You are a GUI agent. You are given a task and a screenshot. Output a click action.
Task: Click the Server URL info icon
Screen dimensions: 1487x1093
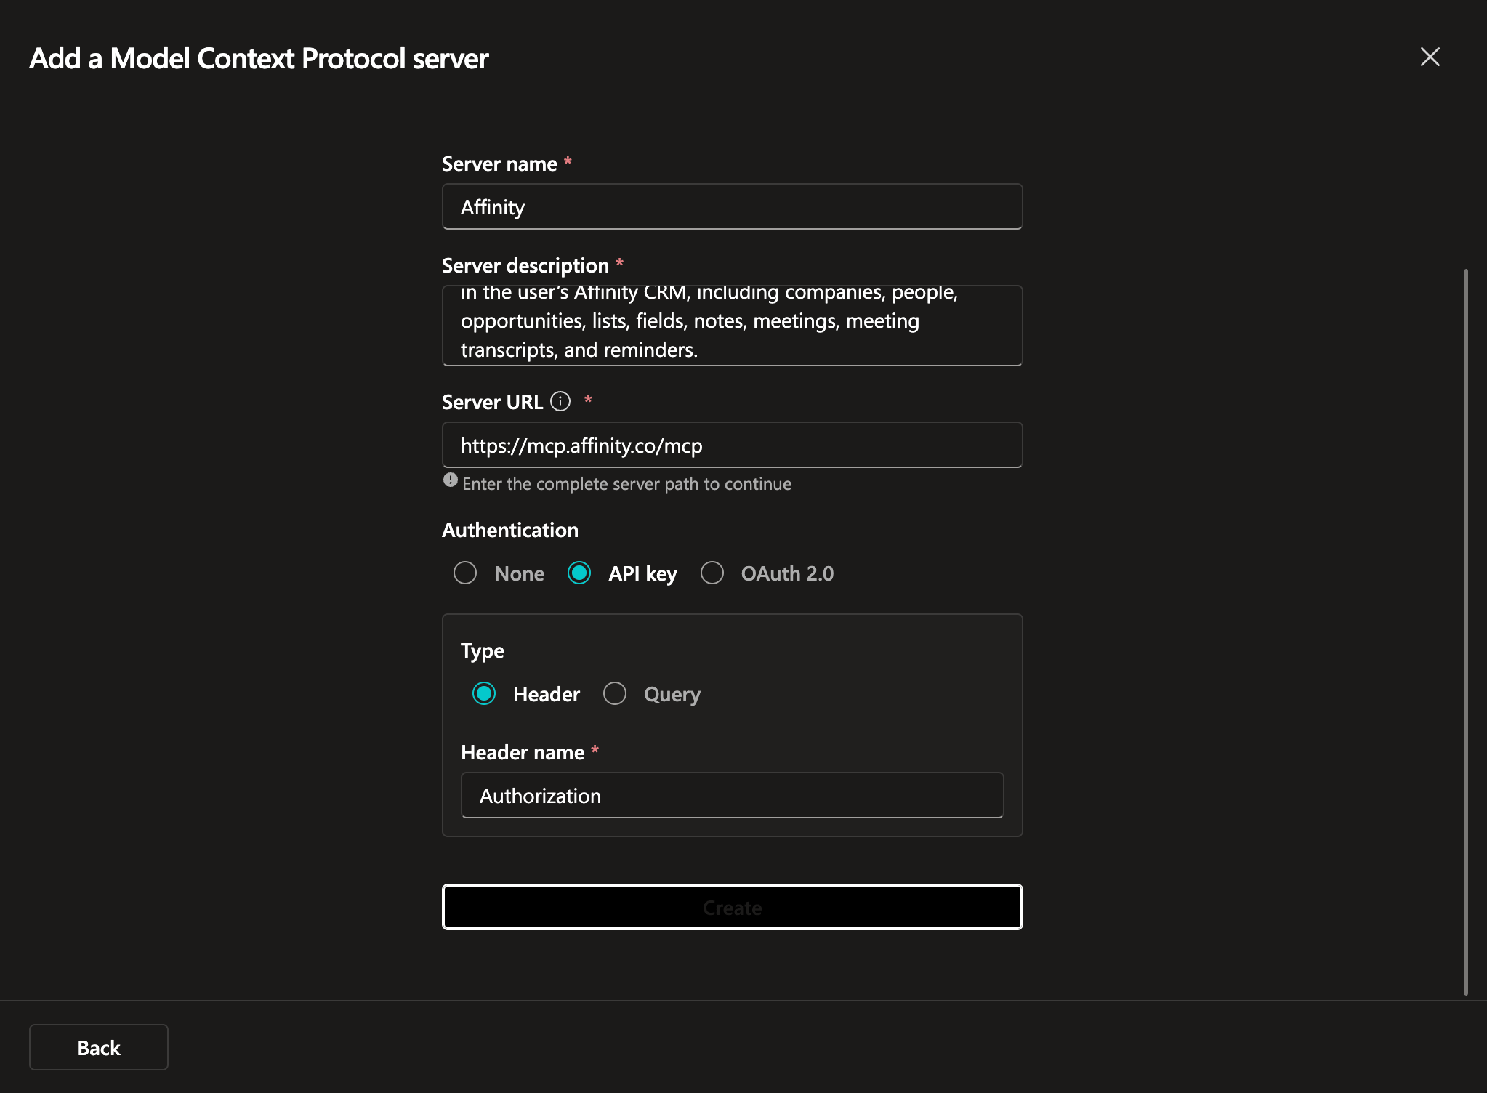[560, 401]
